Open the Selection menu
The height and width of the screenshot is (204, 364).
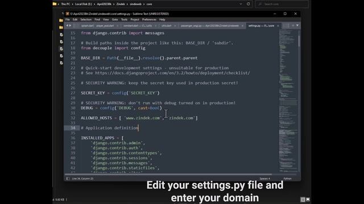(x=86, y=20)
